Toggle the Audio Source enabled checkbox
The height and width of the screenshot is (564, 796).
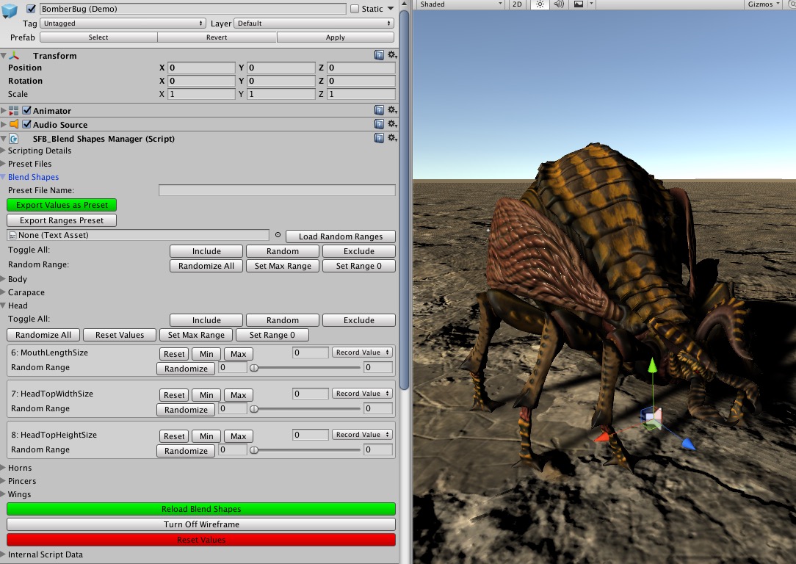click(x=27, y=124)
